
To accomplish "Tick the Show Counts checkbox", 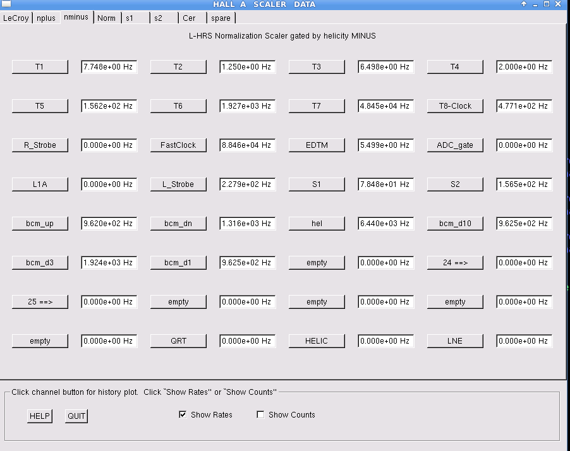I will [260, 414].
